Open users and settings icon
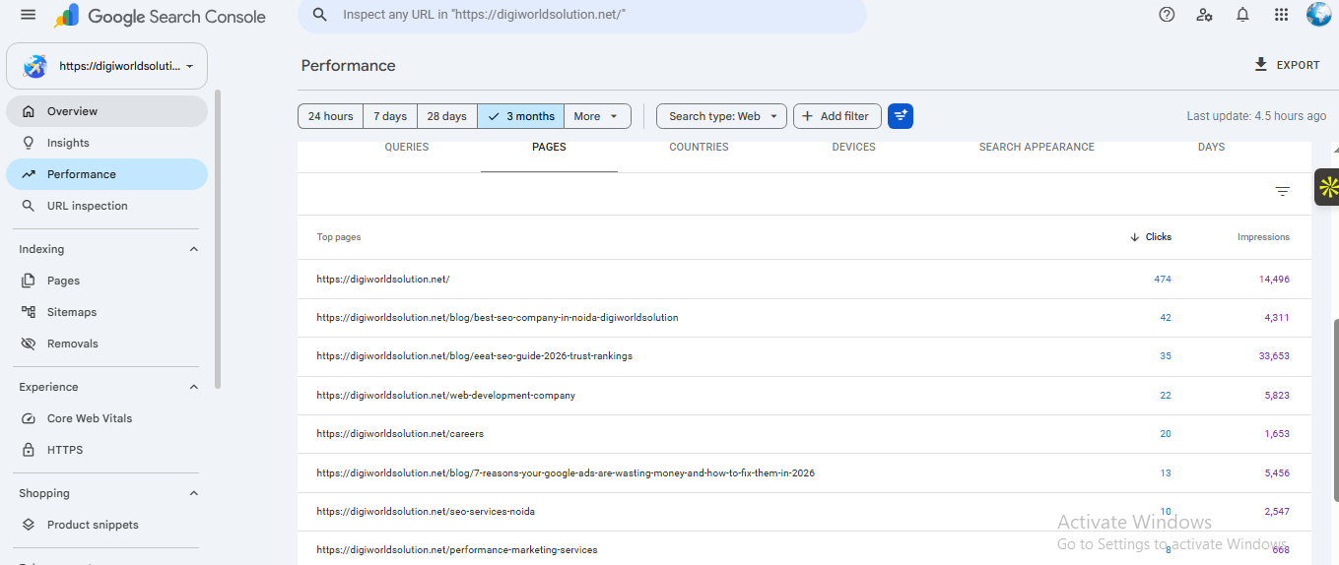 point(1204,15)
